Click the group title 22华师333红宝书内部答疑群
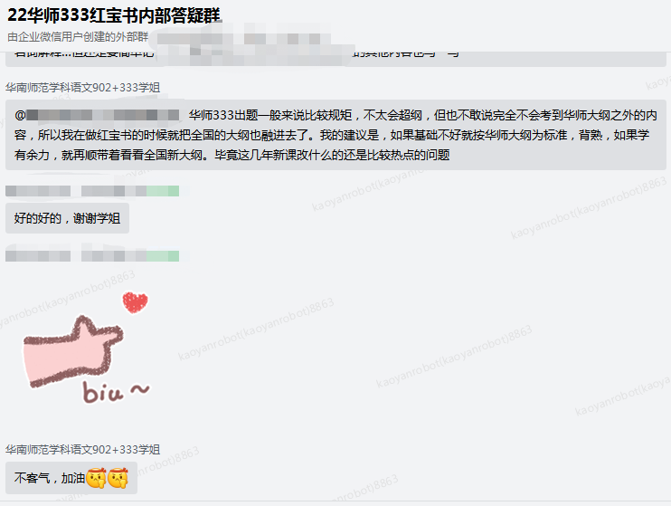Image resolution: width=671 pixels, height=506 pixels. (x=114, y=15)
